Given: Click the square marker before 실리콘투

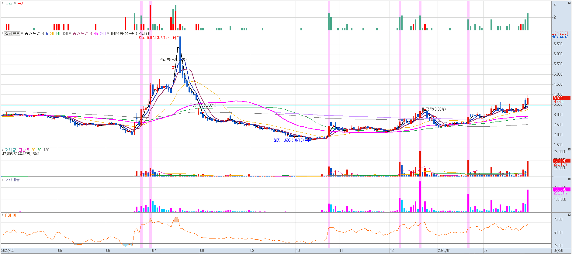Looking at the screenshot, I should [3, 33].
